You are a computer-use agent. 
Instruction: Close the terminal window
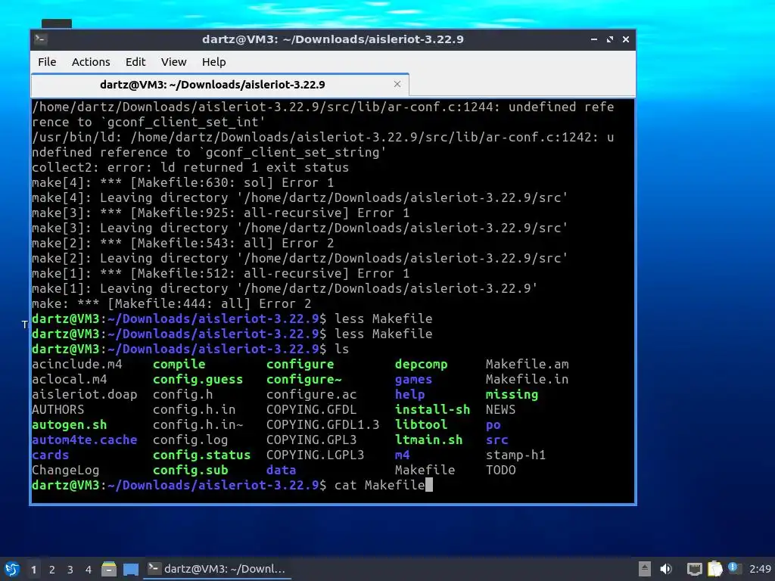point(626,39)
